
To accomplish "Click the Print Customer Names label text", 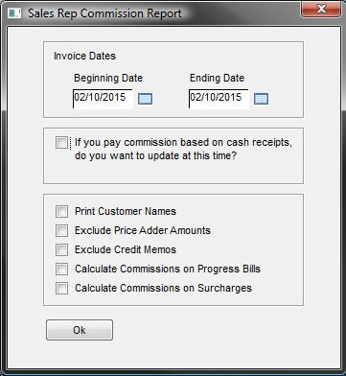I will 126,211.
